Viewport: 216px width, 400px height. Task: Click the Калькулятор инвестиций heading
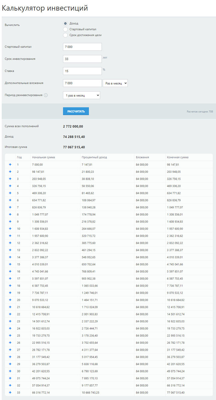click(x=45, y=8)
